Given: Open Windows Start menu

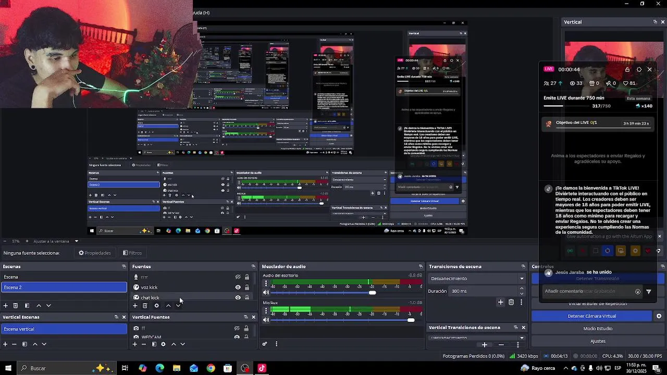Looking at the screenshot, I should 8,368.
